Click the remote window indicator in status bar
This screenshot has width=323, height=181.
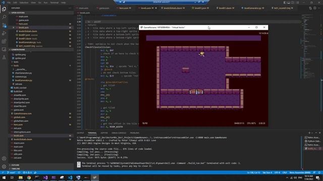pos(3,172)
